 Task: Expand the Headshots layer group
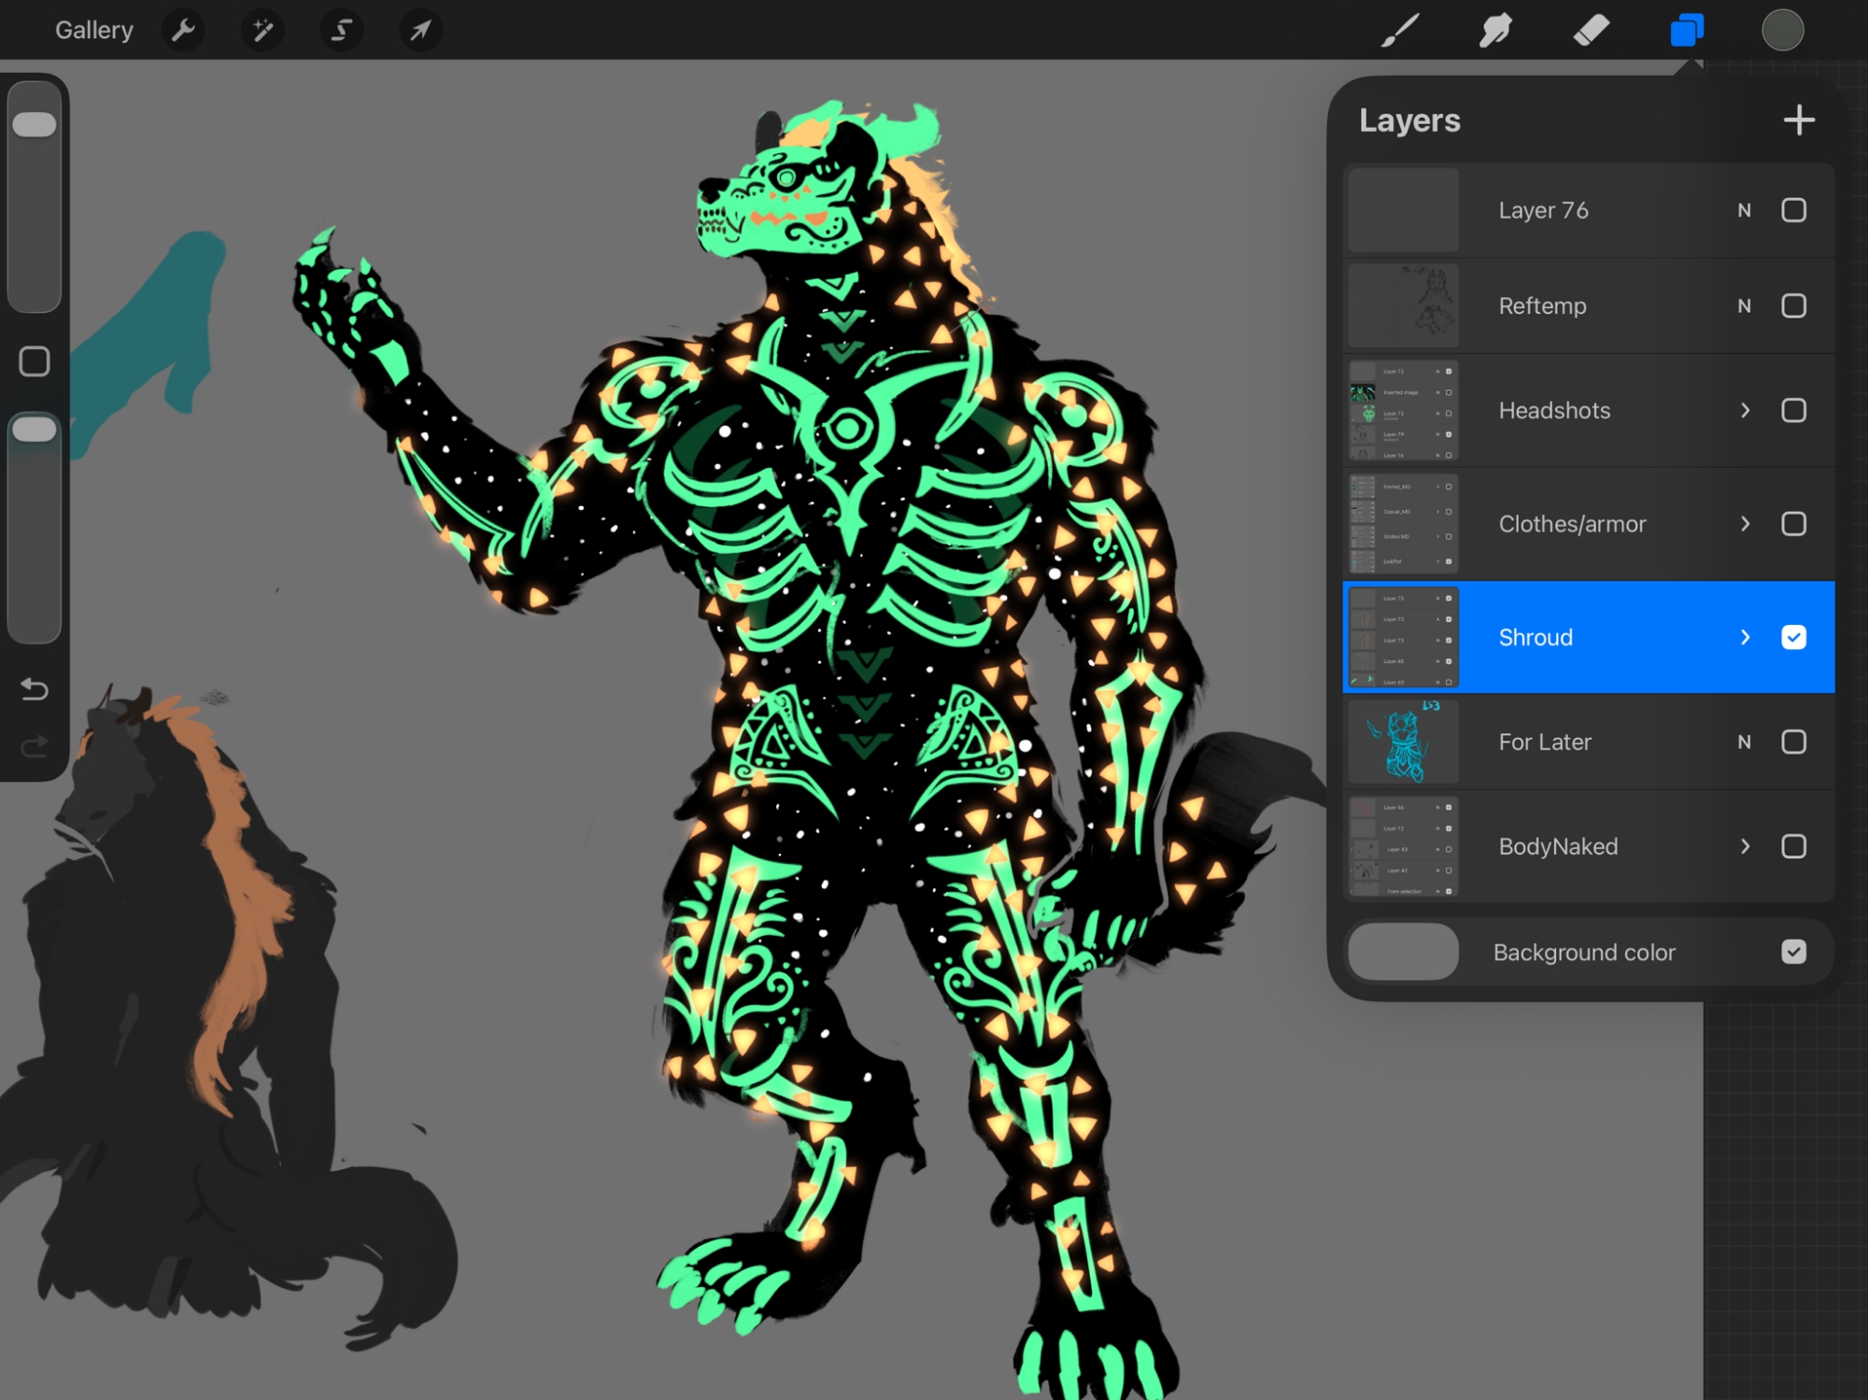(1745, 411)
